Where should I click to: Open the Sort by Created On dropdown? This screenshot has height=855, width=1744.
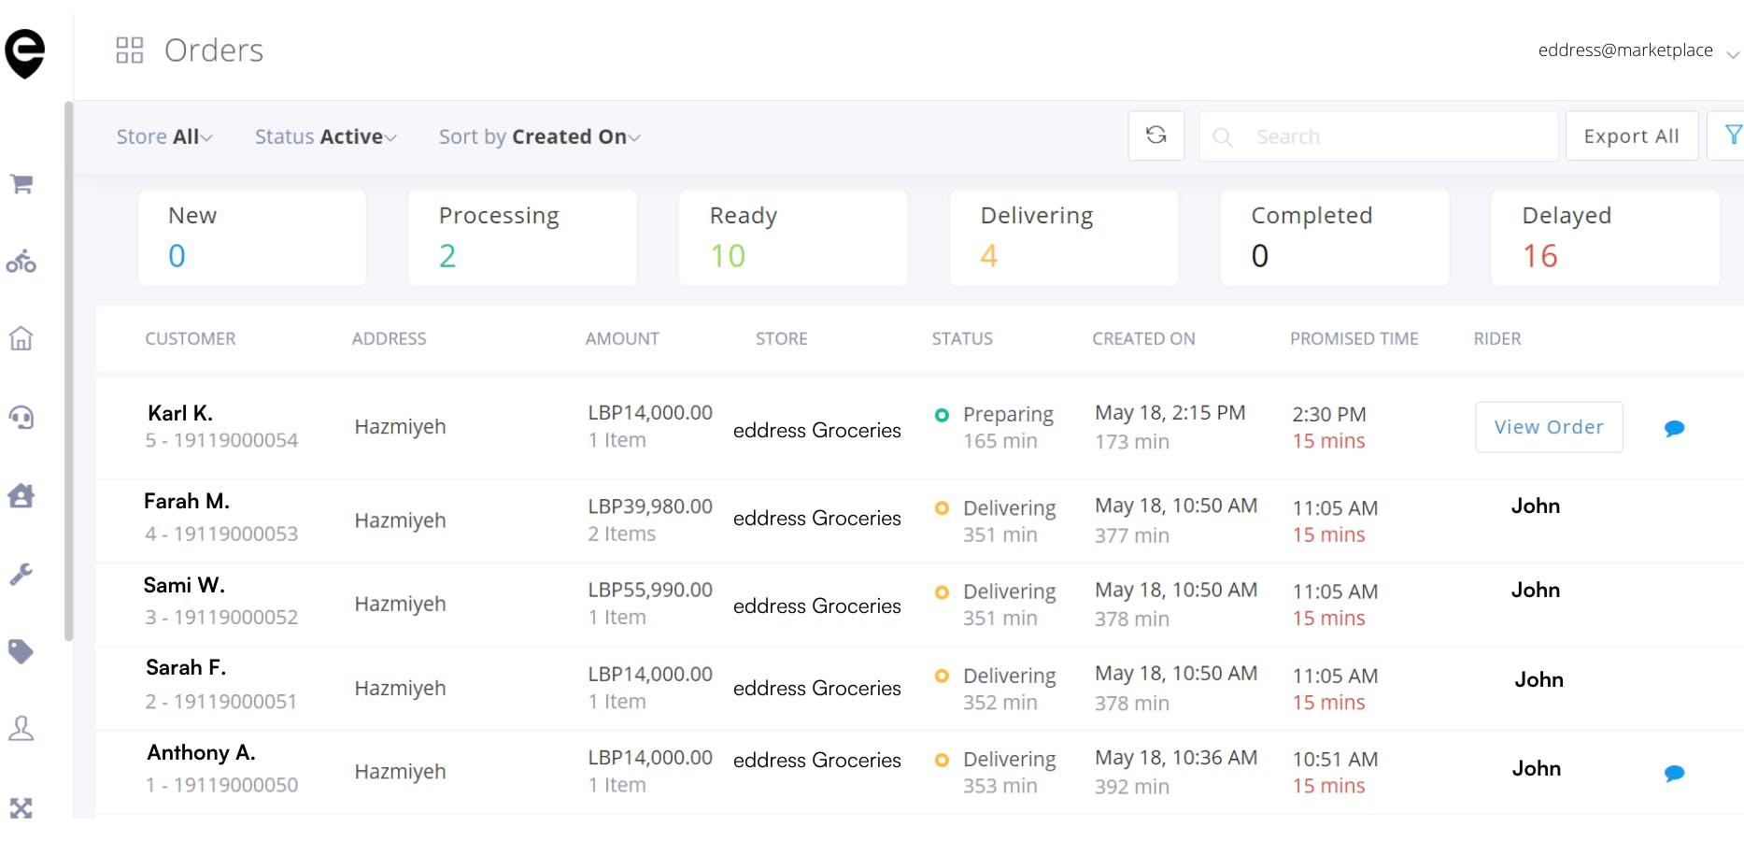(539, 137)
